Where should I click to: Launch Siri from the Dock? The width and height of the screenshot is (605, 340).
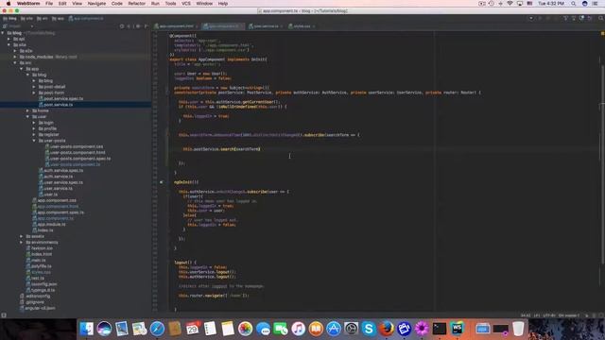click(x=104, y=329)
